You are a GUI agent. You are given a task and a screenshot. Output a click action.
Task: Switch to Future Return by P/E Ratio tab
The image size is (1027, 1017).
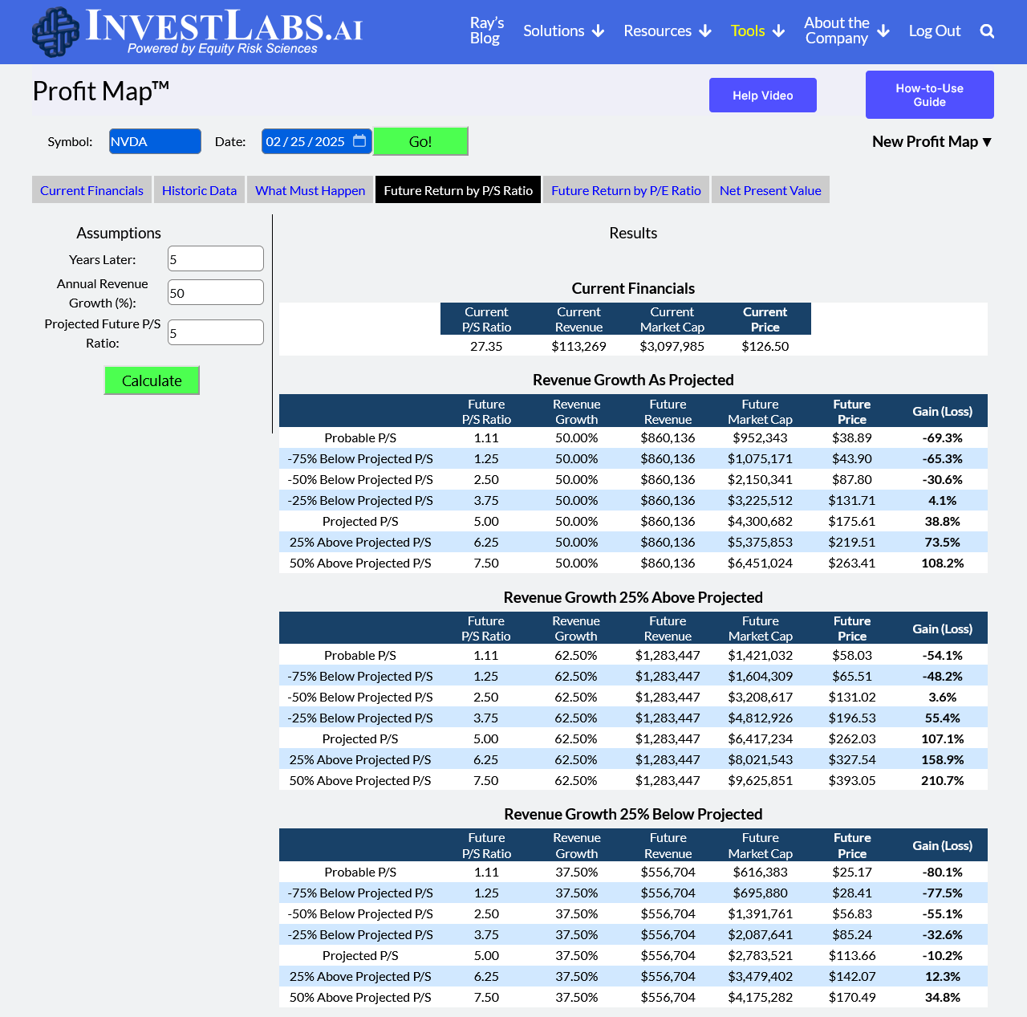pyautogui.click(x=626, y=190)
